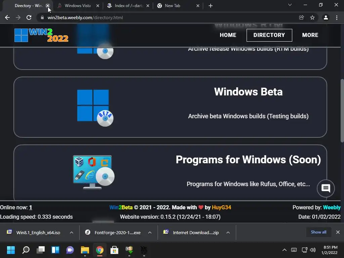This screenshot has width=344, height=258.
Task: Click the page vertical scrollbar thumb
Action: [342, 111]
